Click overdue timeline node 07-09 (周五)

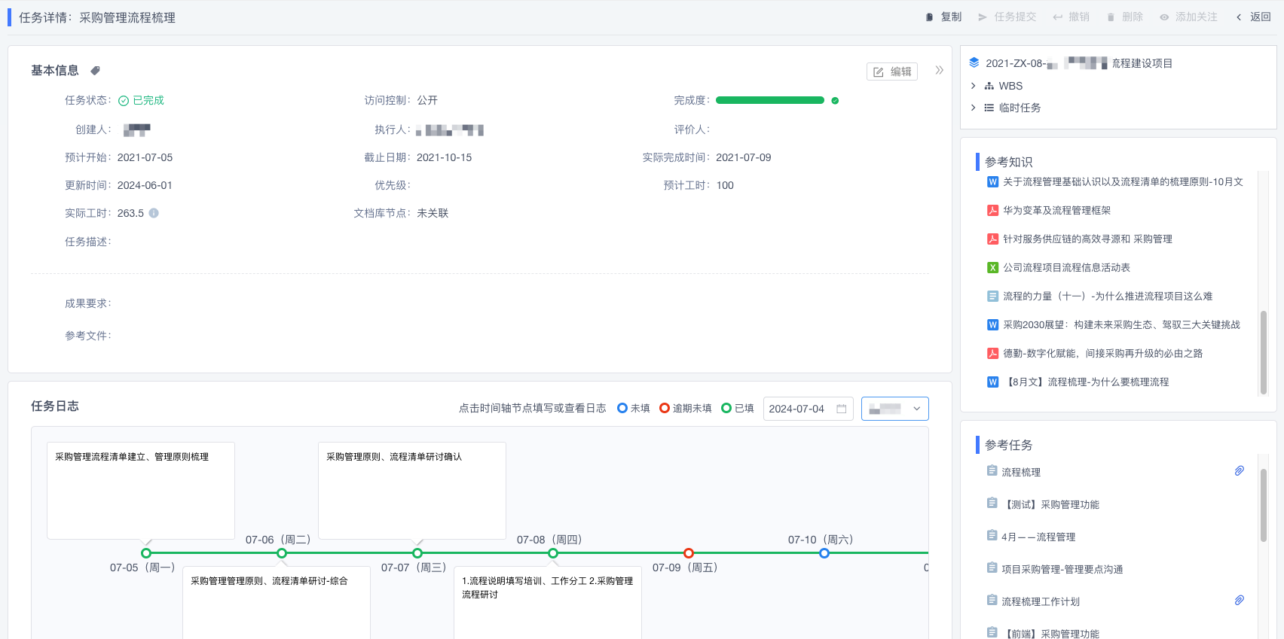click(689, 553)
